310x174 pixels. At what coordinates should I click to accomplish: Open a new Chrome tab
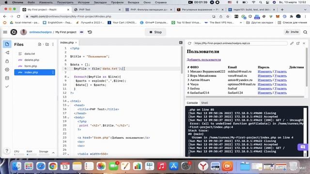[x=282, y=10]
